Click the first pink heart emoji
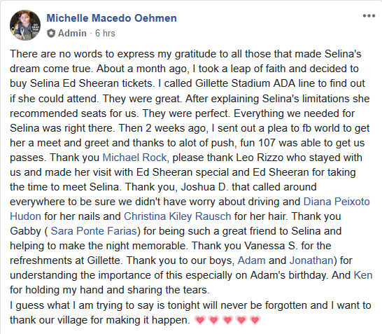 [200, 320]
